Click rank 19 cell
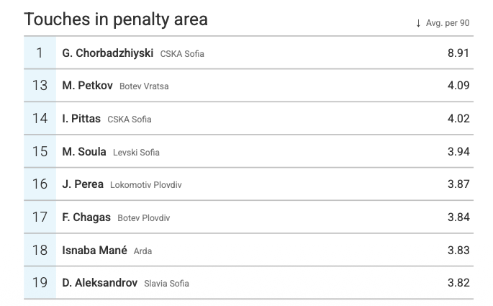This screenshot has width=493, height=306. pyautogui.click(x=40, y=283)
